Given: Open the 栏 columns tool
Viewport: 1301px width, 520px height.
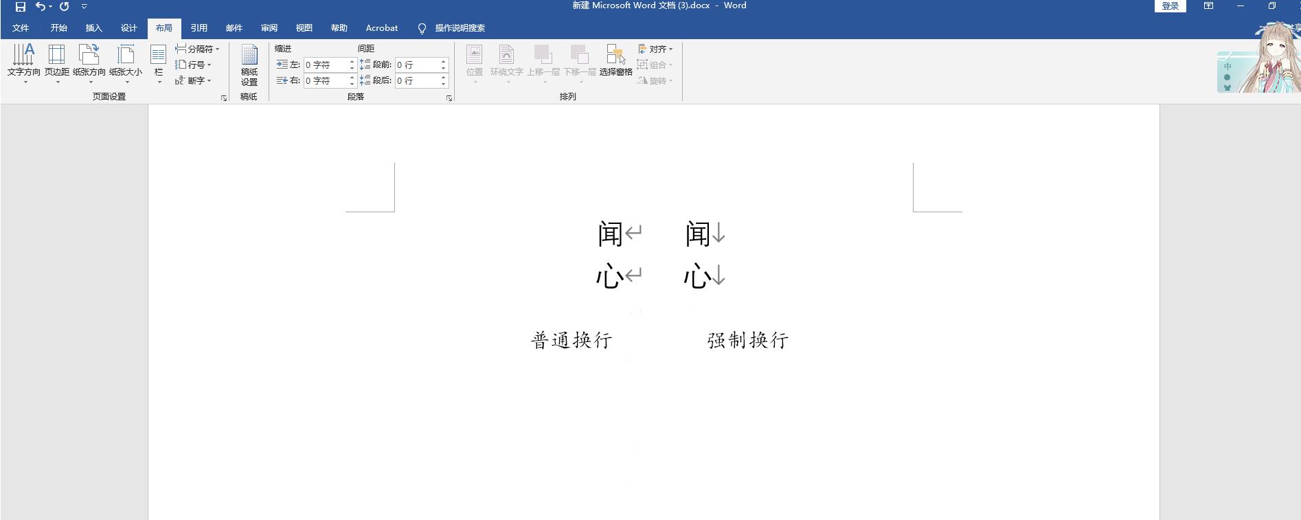Looking at the screenshot, I should pyautogui.click(x=159, y=63).
